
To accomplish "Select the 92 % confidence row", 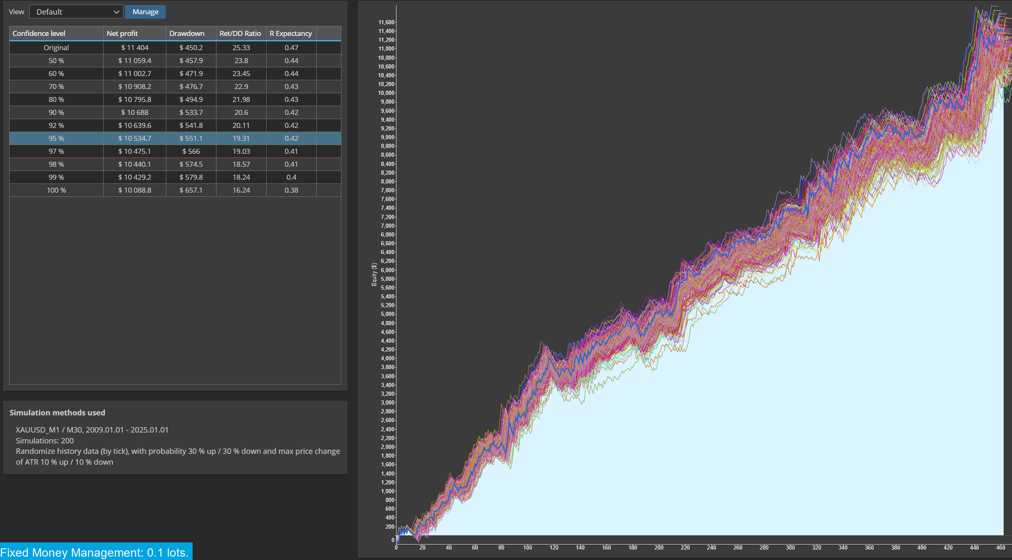I will (175, 125).
